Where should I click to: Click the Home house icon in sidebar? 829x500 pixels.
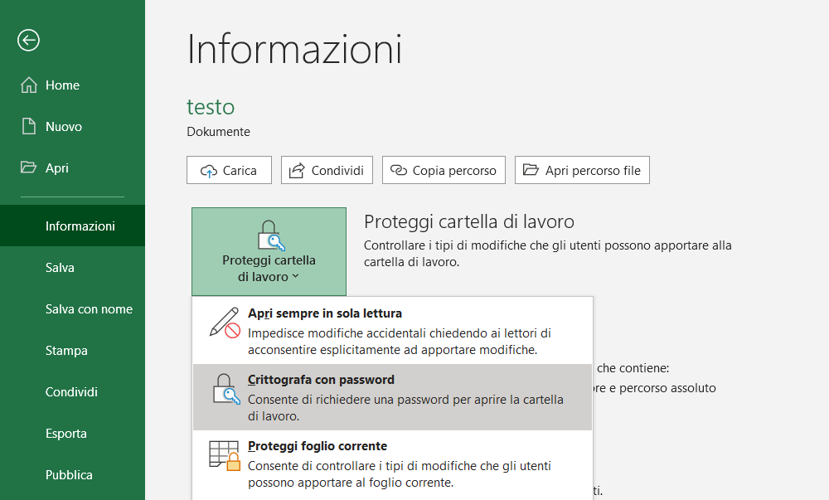(29, 85)
